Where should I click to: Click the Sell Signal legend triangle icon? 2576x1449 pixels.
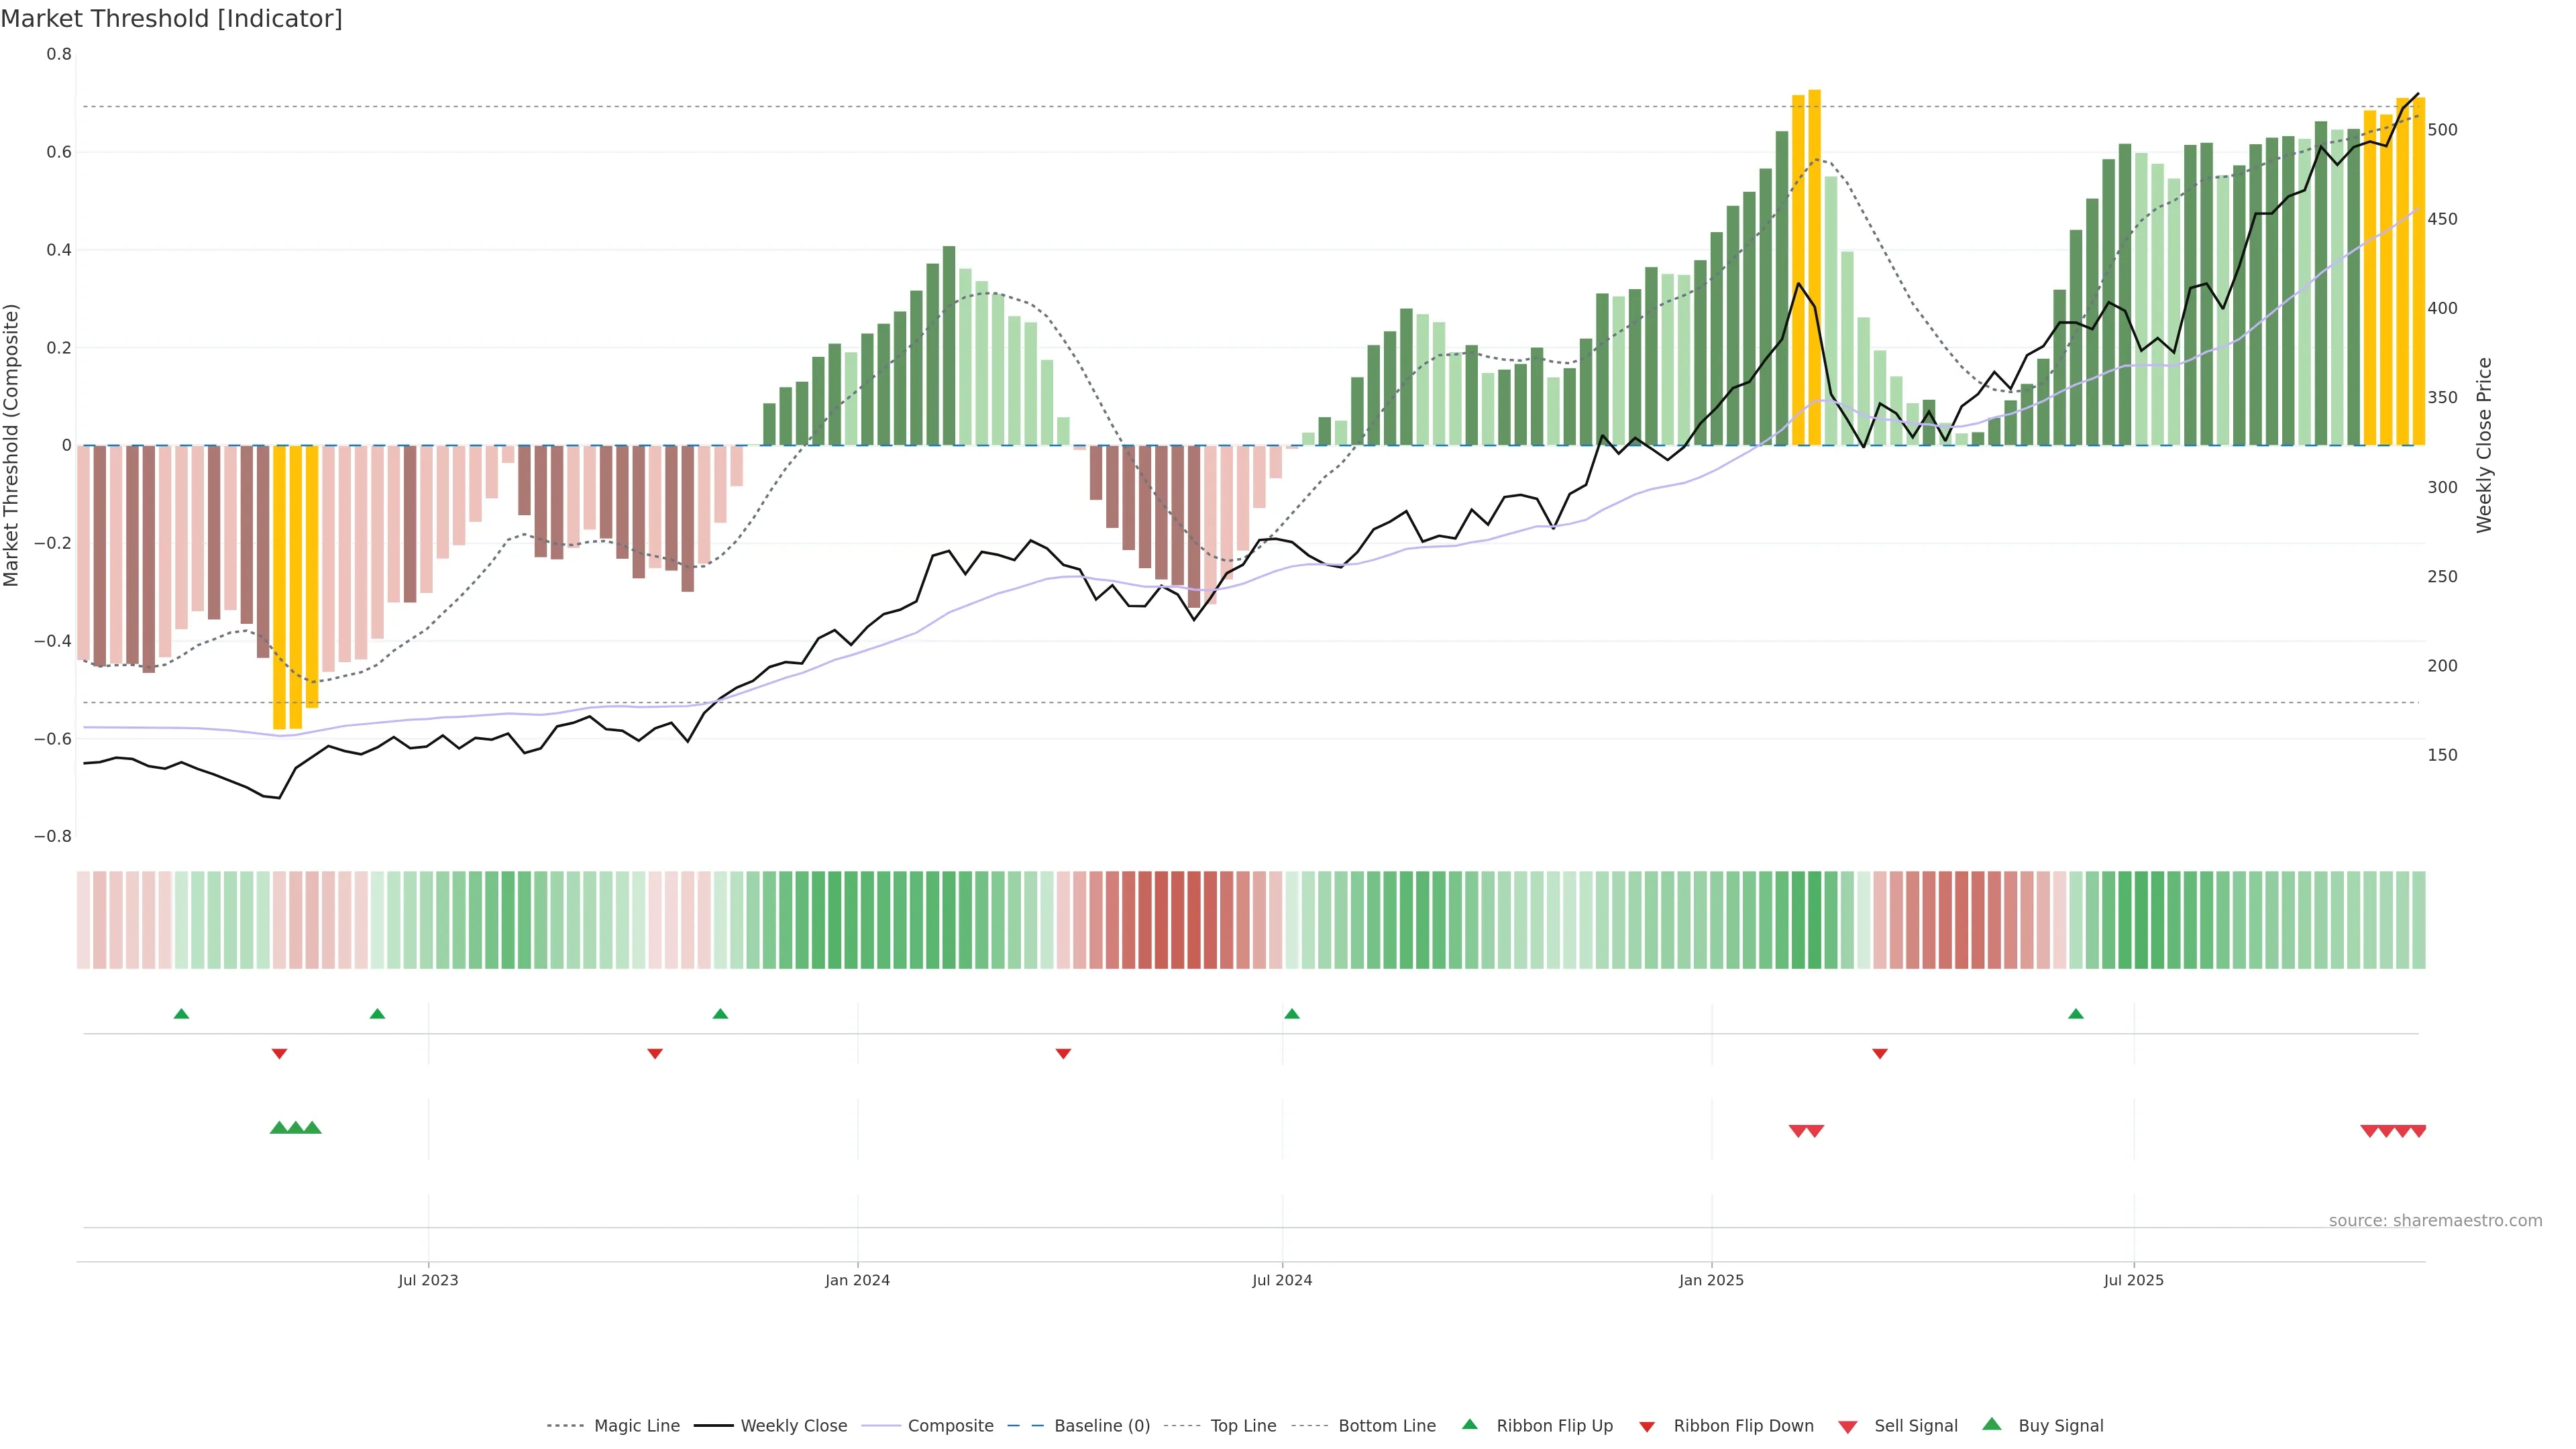point(1848,1427)
